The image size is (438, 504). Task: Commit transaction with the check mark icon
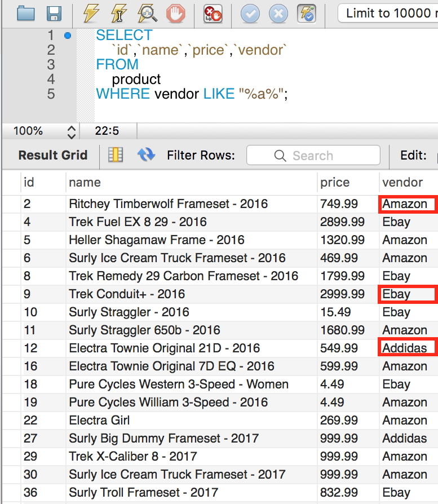click(x=250, y=14)
